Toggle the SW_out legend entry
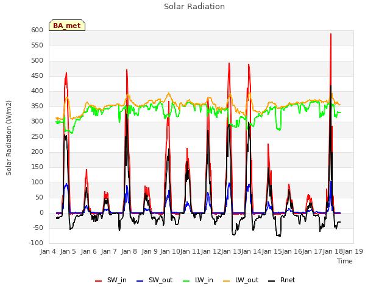Image resolution: width=390 pixels, height=292 pixels. click(154, 280)
